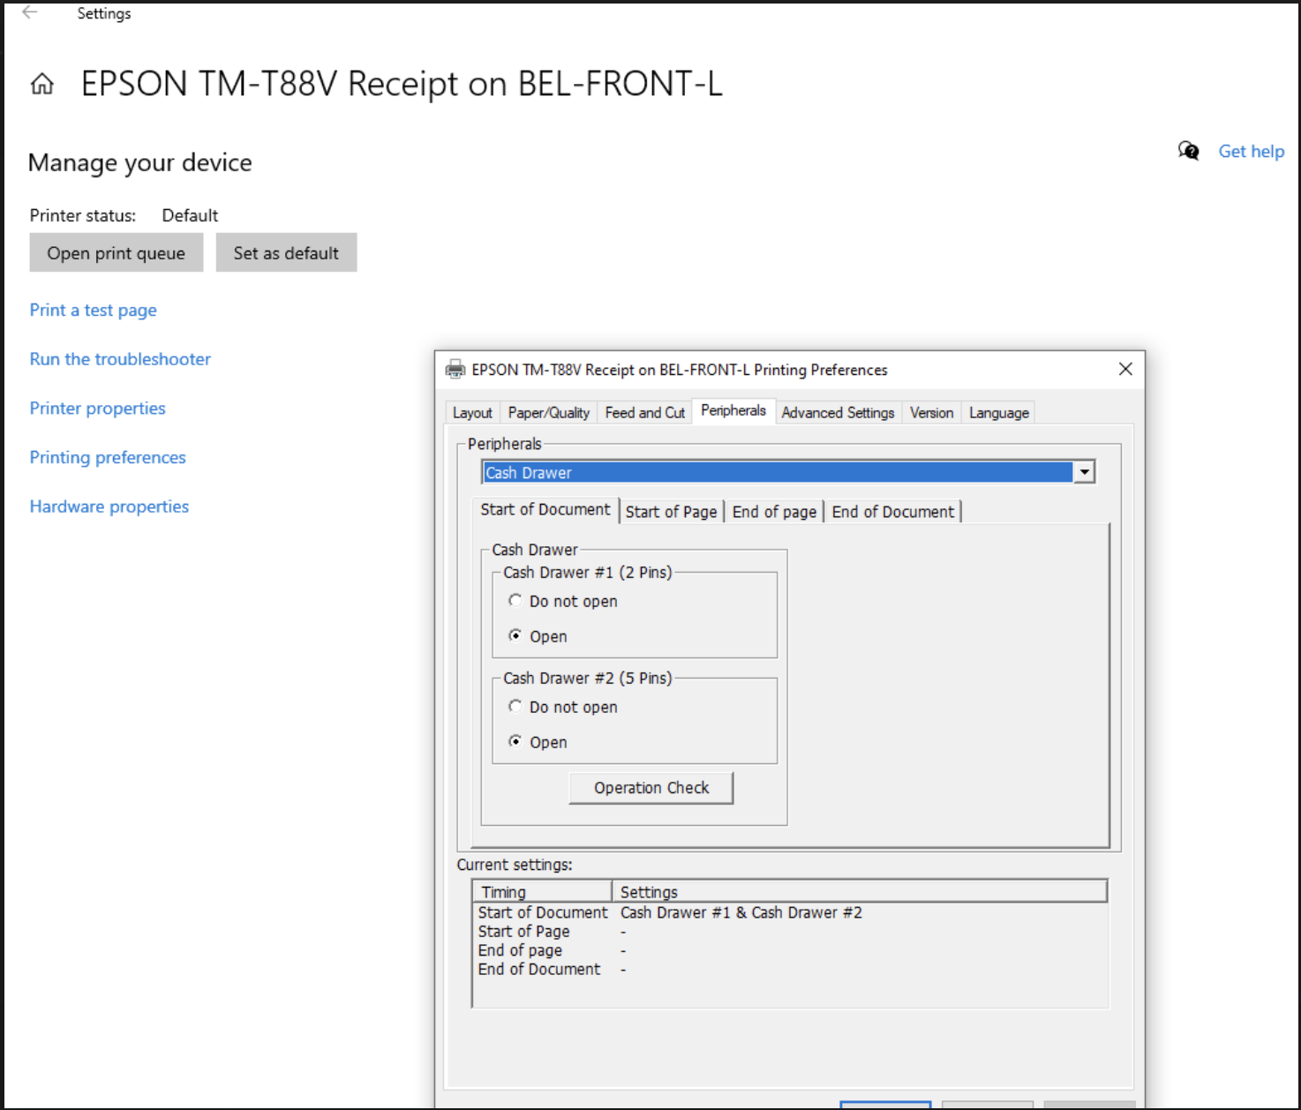Switch to End of Document tab
Viewport: 1301px width, 1110px height.
892,512
